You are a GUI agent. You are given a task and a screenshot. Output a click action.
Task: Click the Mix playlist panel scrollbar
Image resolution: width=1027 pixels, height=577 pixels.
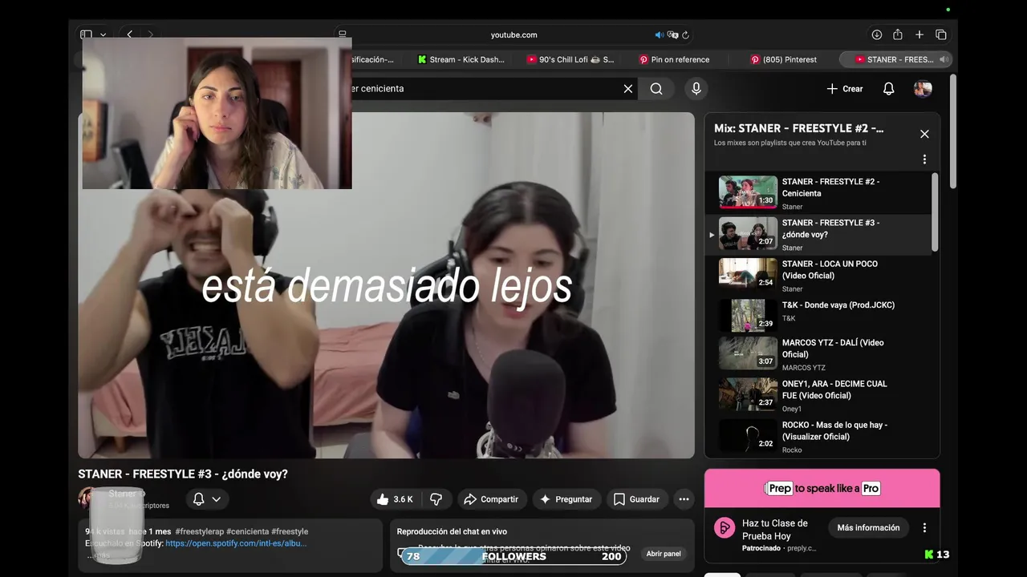(934, 212)
